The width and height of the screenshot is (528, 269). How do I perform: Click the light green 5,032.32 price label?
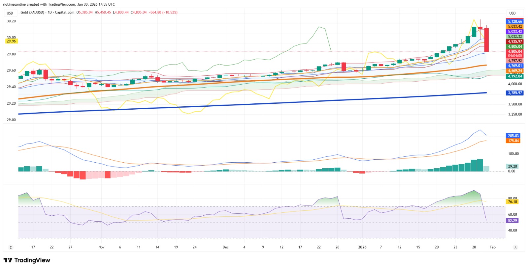click(x=515, y=37)
